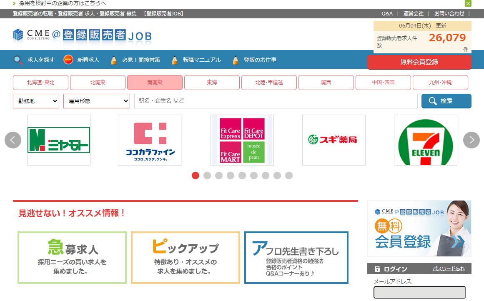Click the pencil icon beside 登販のお仕事
This screenshot has height=301, width=484.
(x=236, y=60)
